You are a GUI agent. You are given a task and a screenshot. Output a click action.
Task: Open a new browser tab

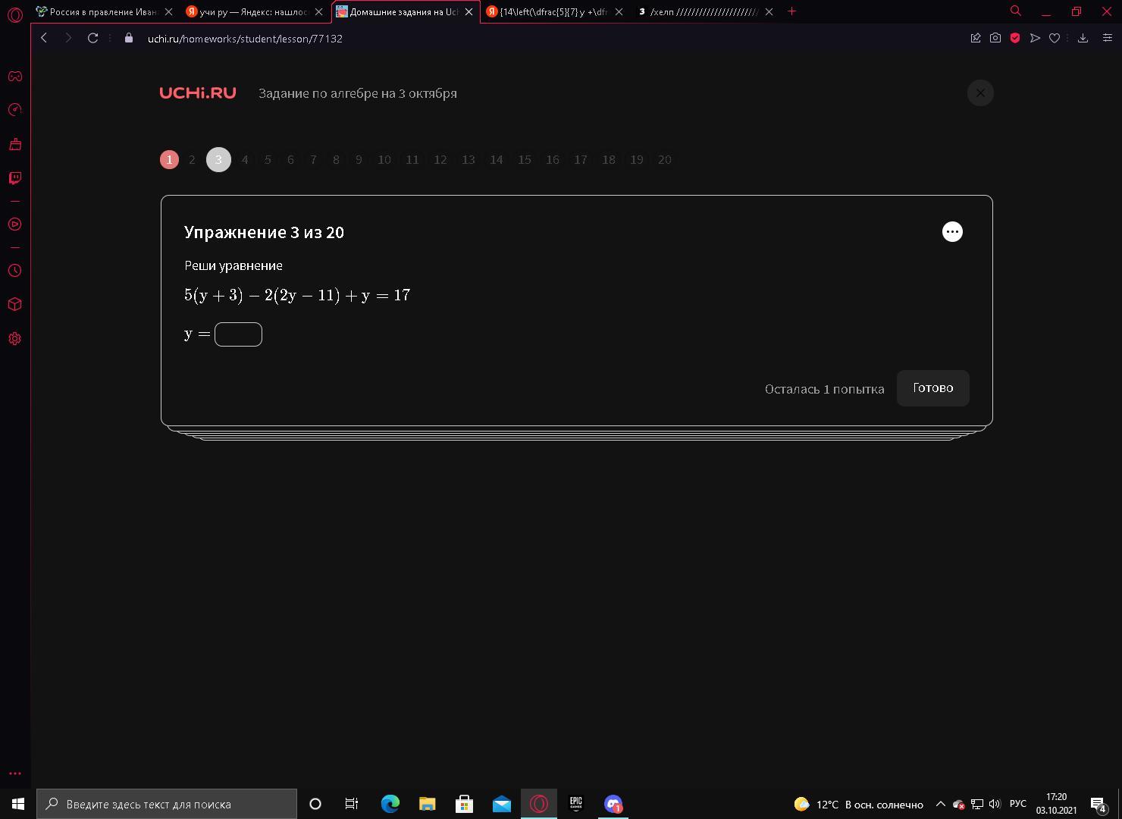coord(791,11)
